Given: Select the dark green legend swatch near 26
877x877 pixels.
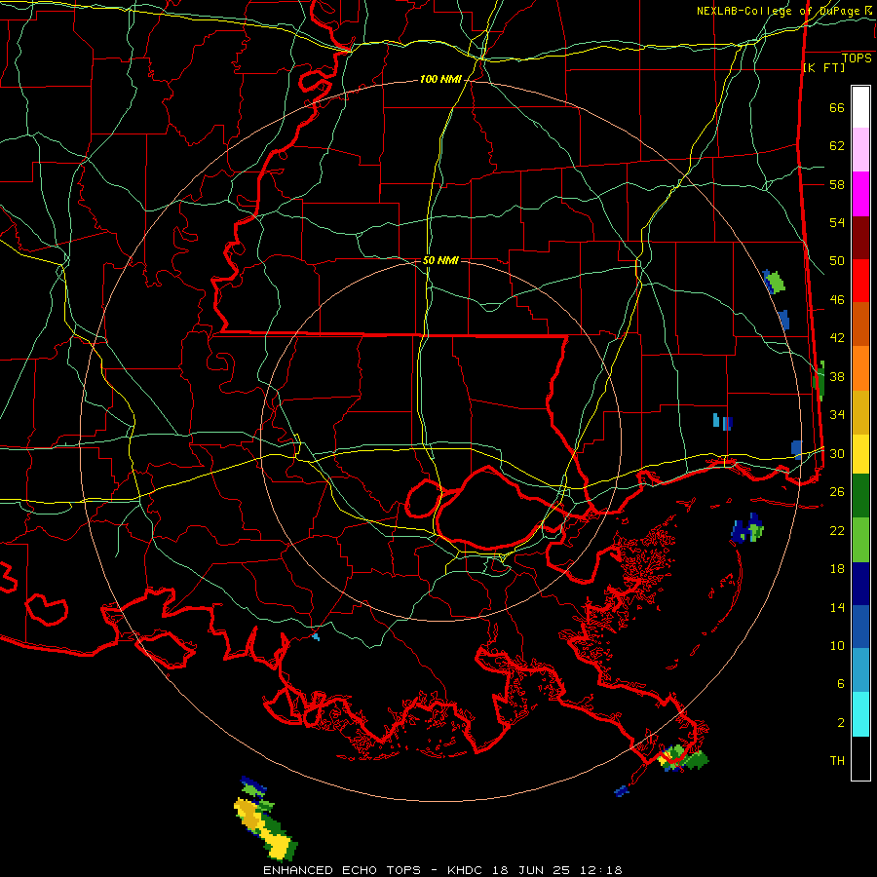Looking at the screenshot, I should click(860, 496).
